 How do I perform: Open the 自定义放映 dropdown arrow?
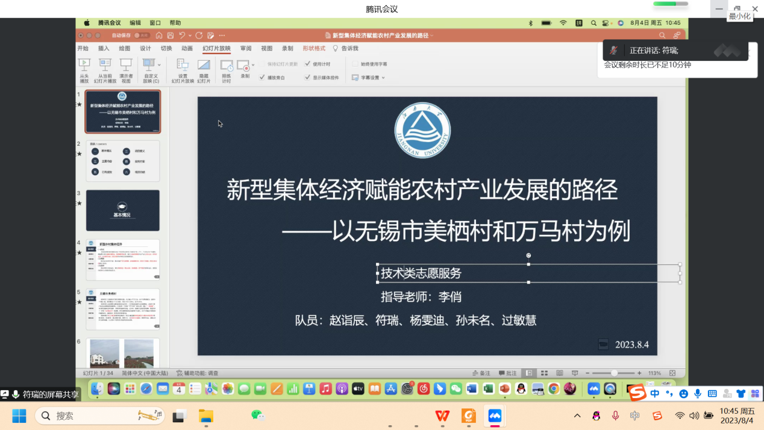point(159,64)
